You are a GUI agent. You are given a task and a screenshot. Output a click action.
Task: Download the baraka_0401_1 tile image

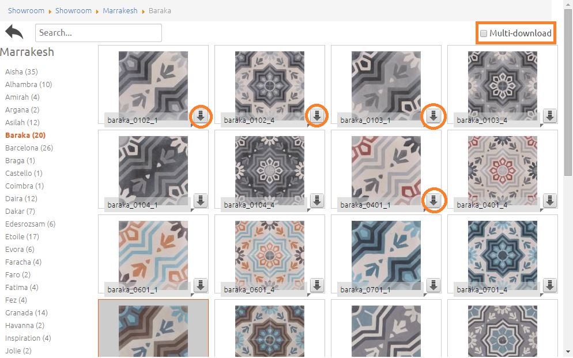coord(433,201)
